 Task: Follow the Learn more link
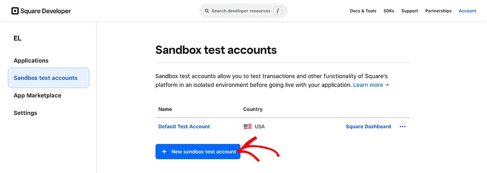tap(371, 85)
